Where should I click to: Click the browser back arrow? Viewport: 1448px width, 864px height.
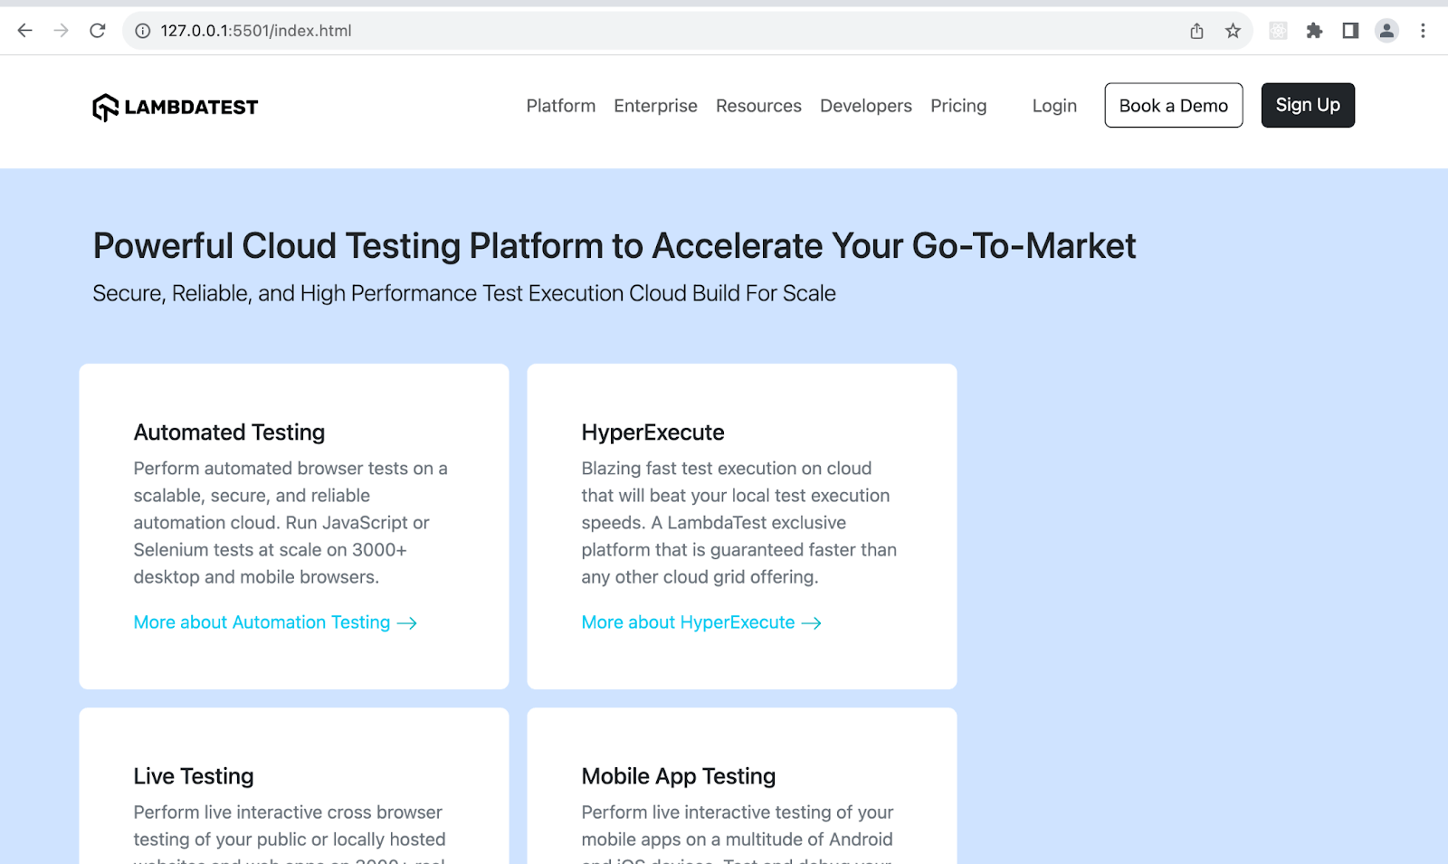(x=25, y=31)
